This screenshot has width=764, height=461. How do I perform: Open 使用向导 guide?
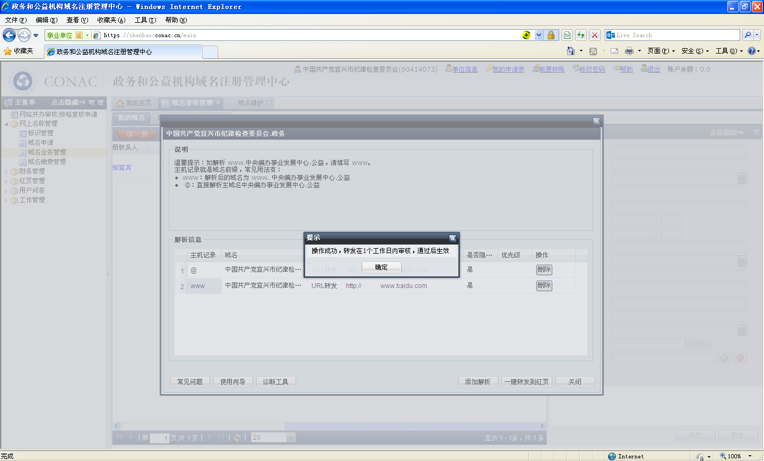click(x=233, y=382)
